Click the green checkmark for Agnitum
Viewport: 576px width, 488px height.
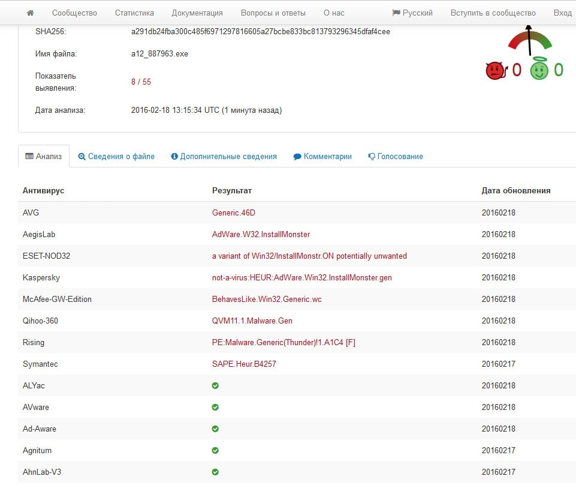pyautogui.click(x=215, y=450)
